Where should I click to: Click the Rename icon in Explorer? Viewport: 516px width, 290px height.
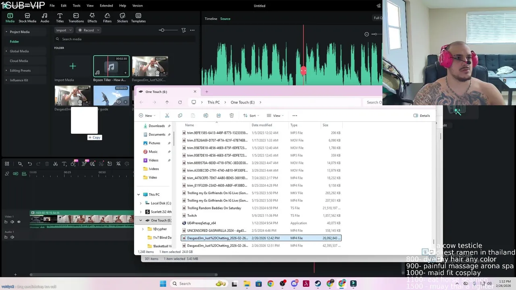(206, 116)
